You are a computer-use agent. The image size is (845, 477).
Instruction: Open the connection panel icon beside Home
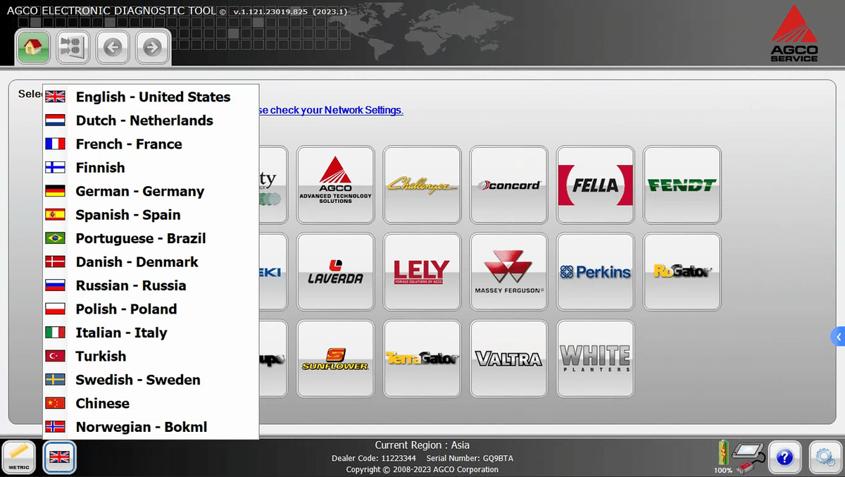pos(73,47)
